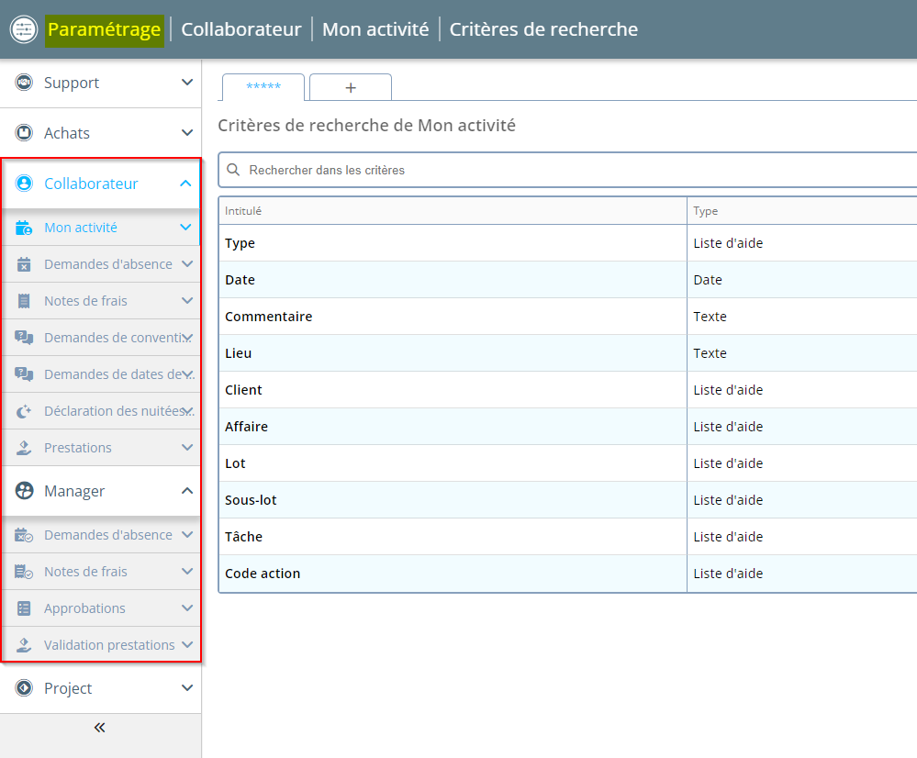Click the Achats sidebar icon
This screenshot has width=917, height=758.
pyautogui.click(x=25, y=133)
